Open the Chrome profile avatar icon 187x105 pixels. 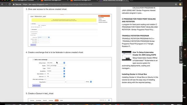[x=180, y=4]
